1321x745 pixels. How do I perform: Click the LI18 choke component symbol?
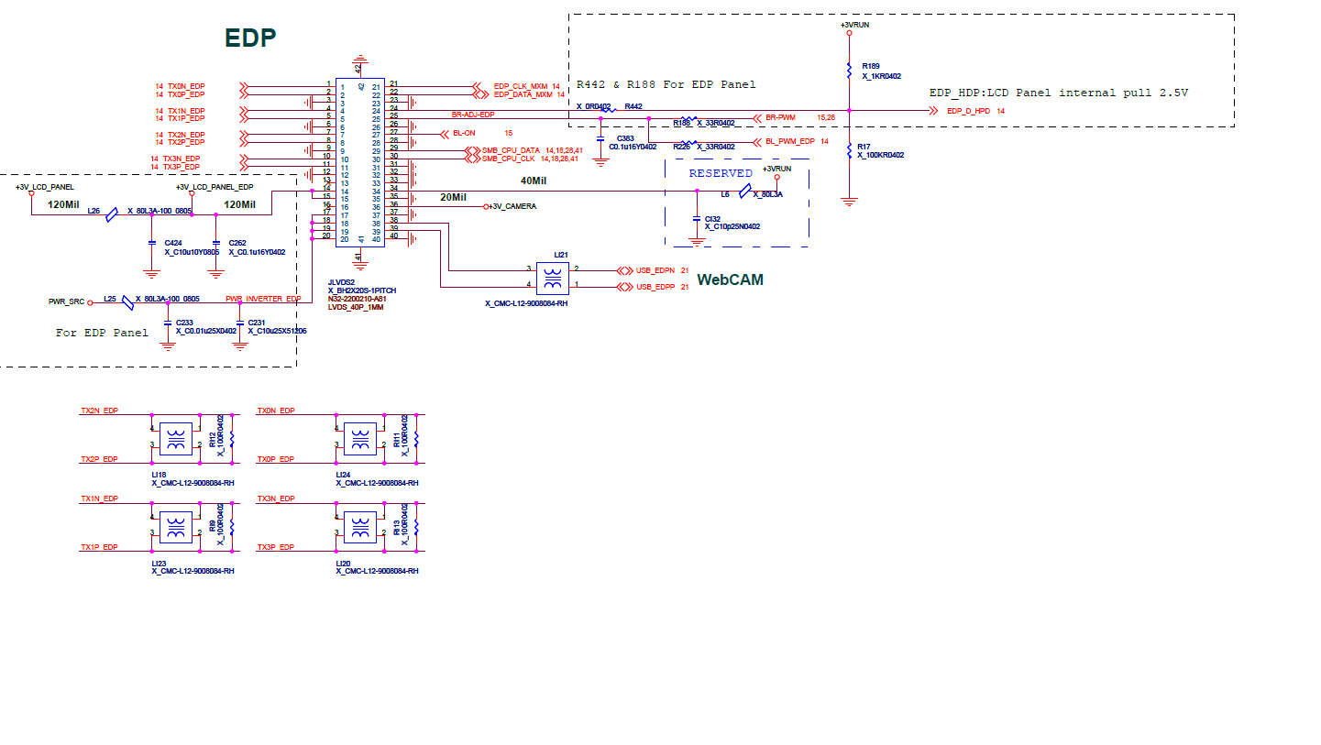click(x=175, y=438)
